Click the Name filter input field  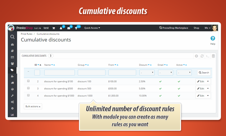click(60, 73)
